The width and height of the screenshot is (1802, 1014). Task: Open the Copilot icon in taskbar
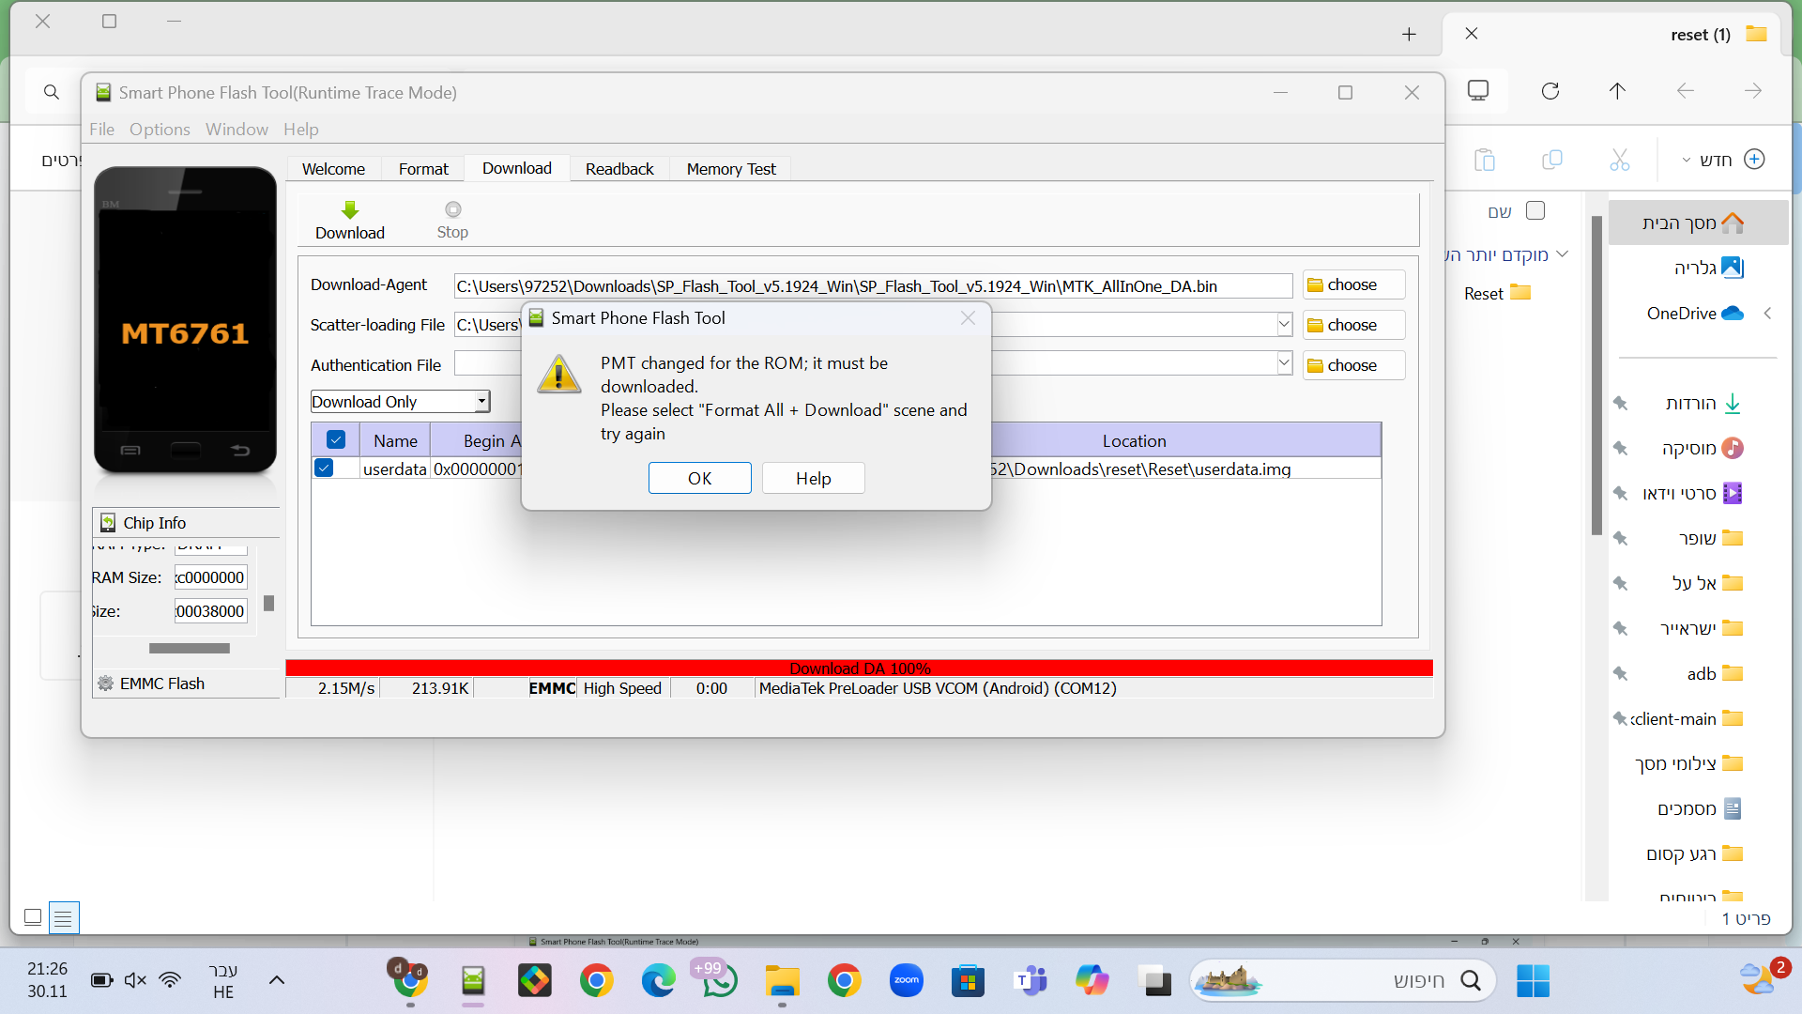pos(1092,981)
